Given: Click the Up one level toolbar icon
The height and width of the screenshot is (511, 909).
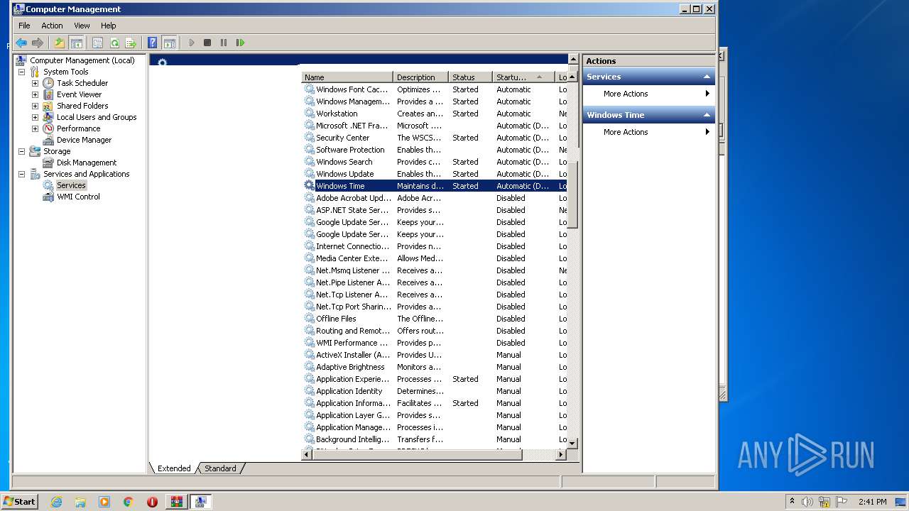Looking at the screenshot, I should (60, 43).
